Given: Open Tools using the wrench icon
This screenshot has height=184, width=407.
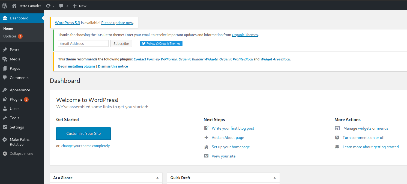Looking at the screenshot, I should point(5,118).
